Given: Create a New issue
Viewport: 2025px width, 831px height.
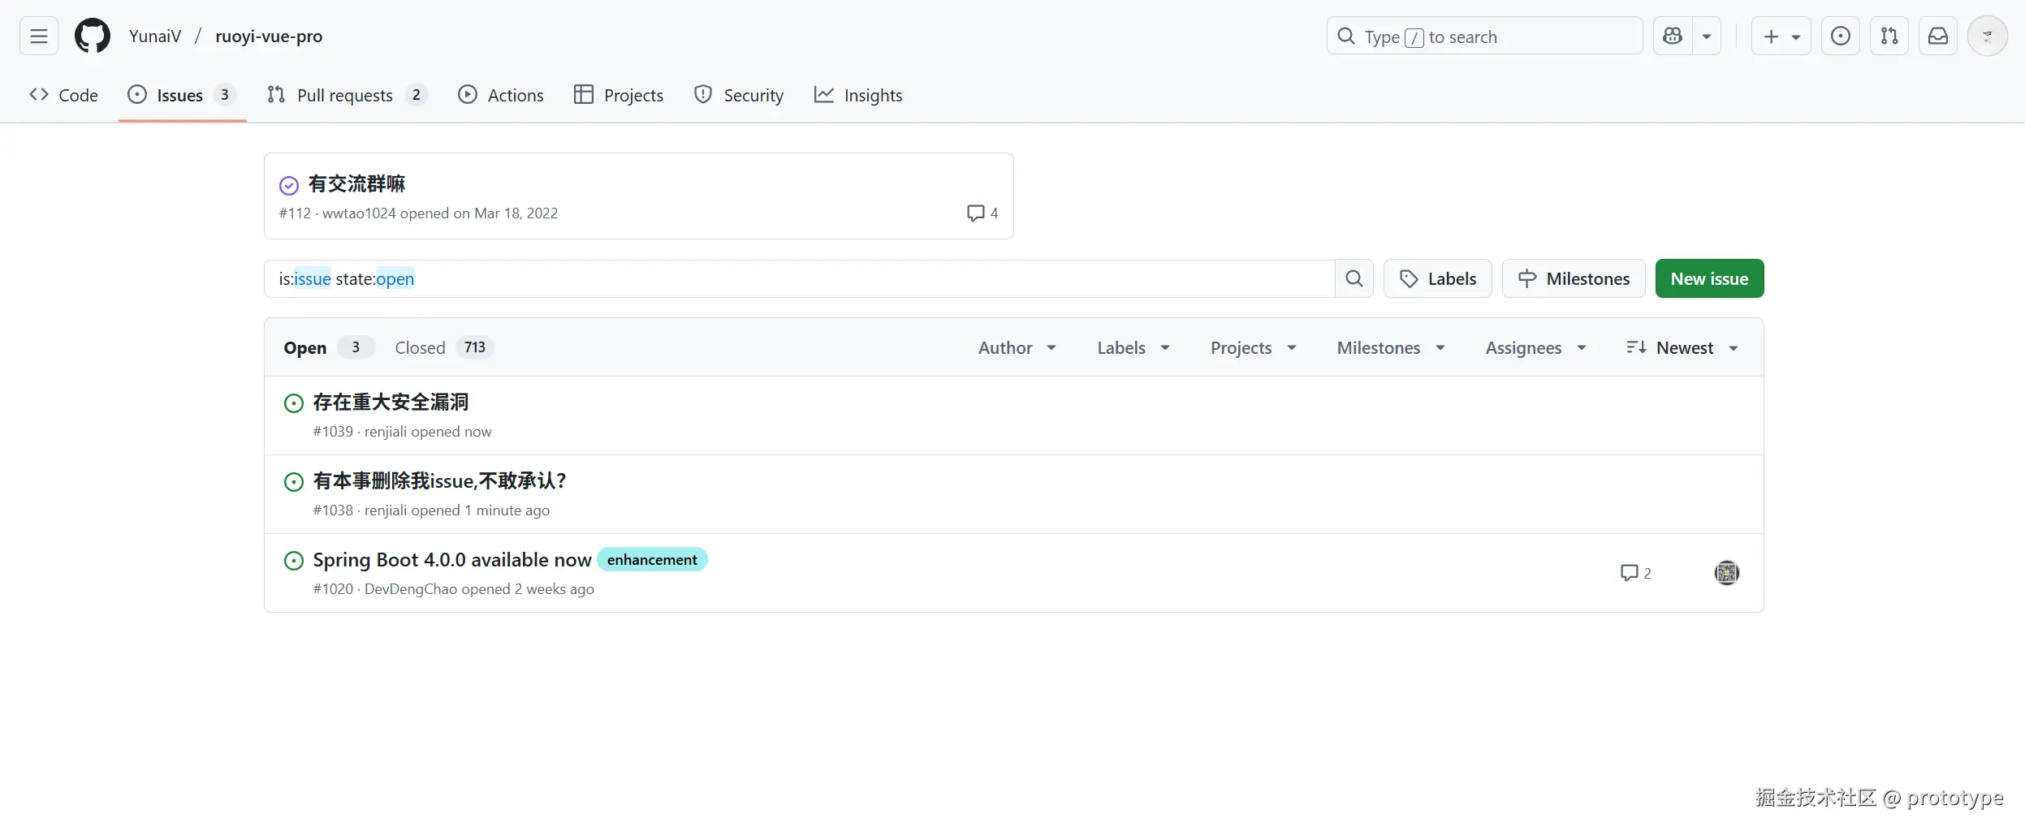Looking at the screenshot, I should coord(1710,279).
